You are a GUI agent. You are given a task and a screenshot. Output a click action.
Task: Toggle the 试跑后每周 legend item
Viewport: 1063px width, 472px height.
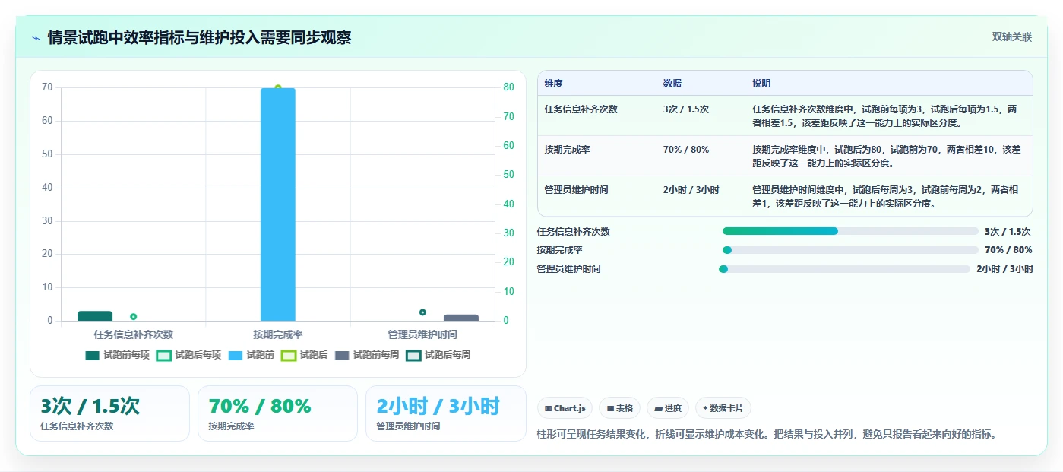(438, 355)
